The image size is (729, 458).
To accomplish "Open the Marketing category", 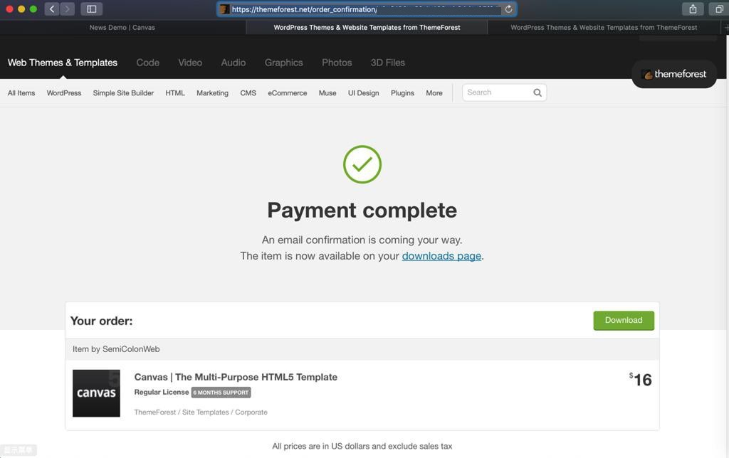I will (x=212, y=93).
